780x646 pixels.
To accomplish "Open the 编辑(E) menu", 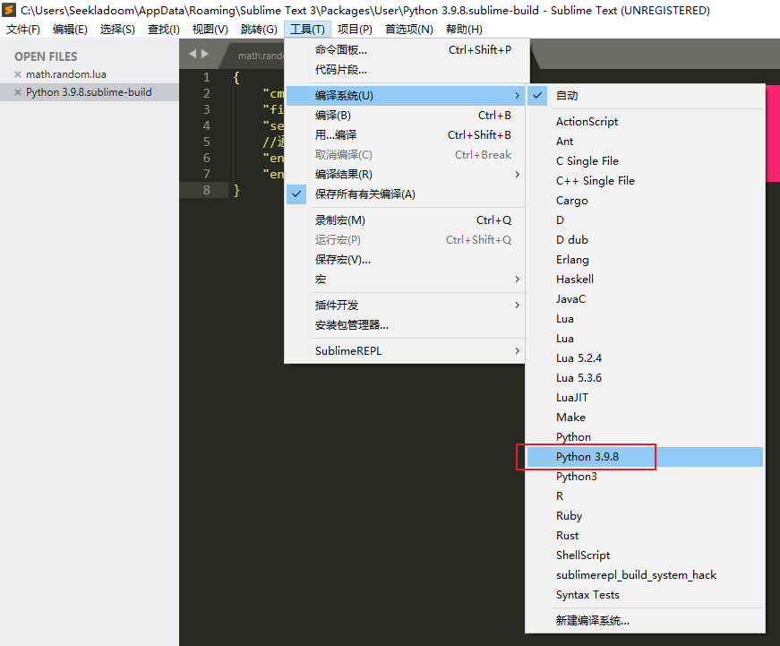I will tap(70, 30).
